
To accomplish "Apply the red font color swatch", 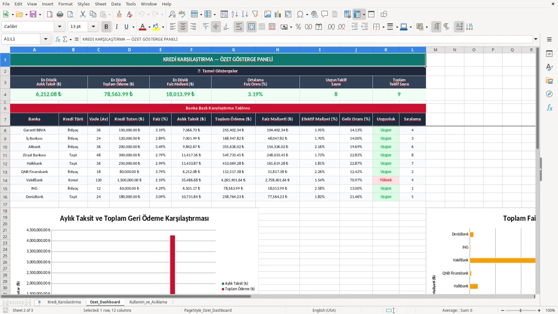I will pyautogui.click(x=142, y=27).
